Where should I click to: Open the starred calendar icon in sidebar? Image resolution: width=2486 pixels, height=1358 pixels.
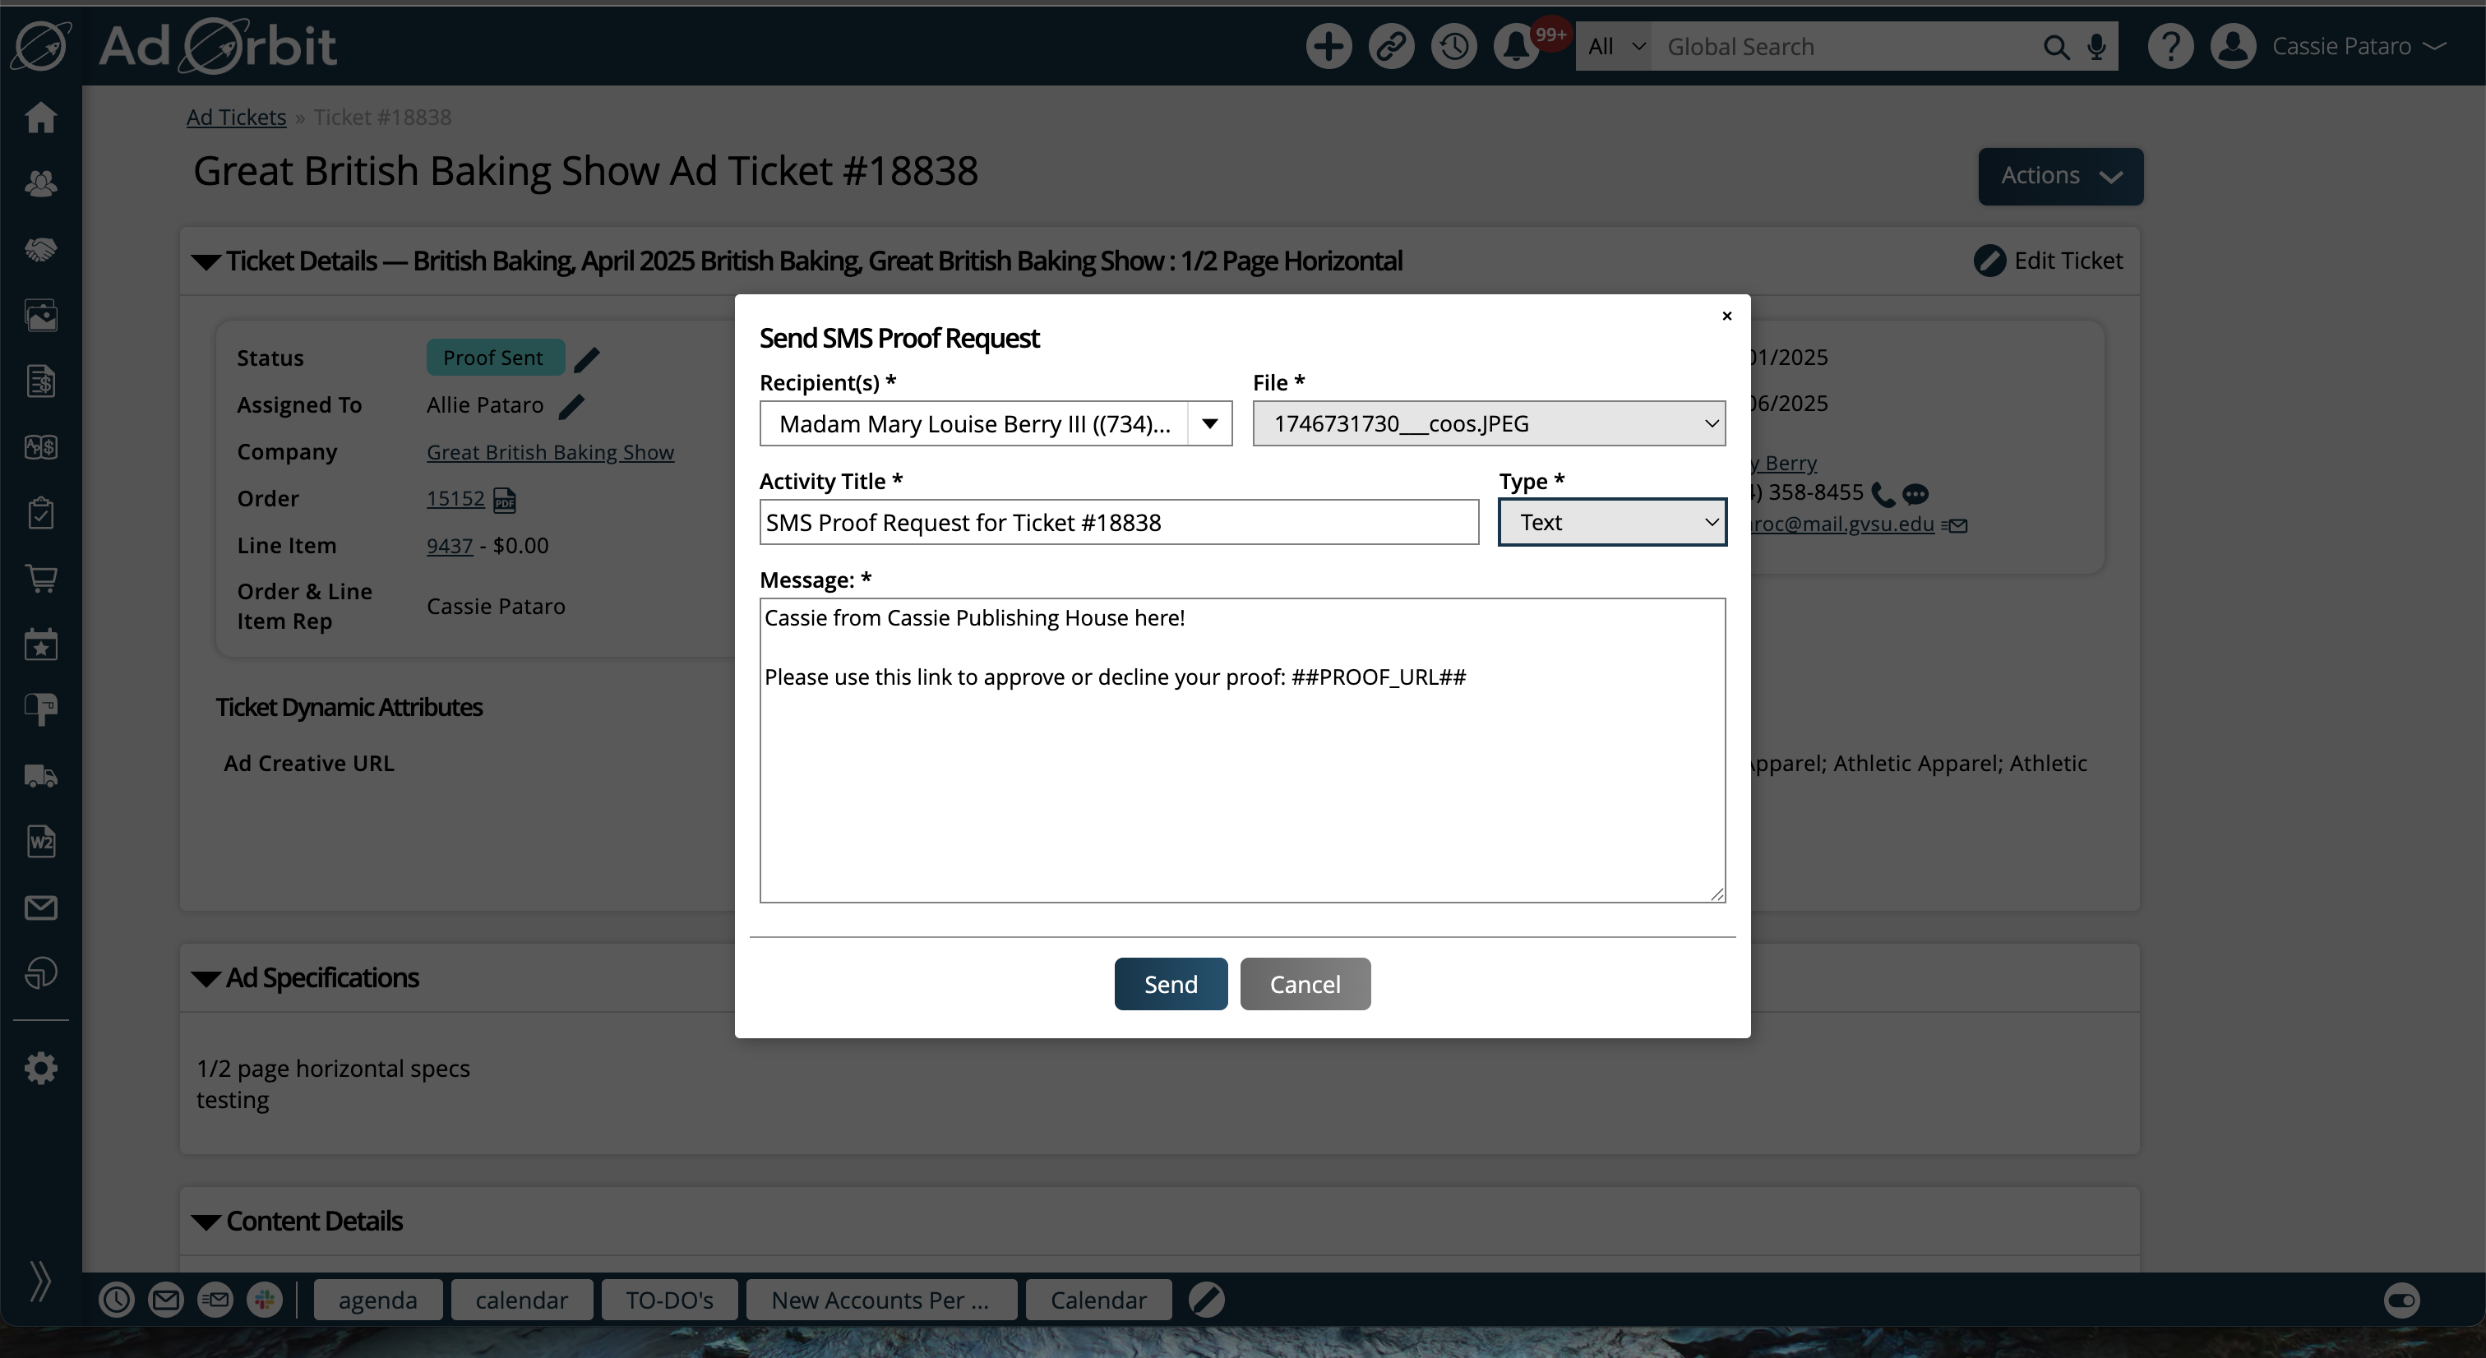tap(40, 644)
